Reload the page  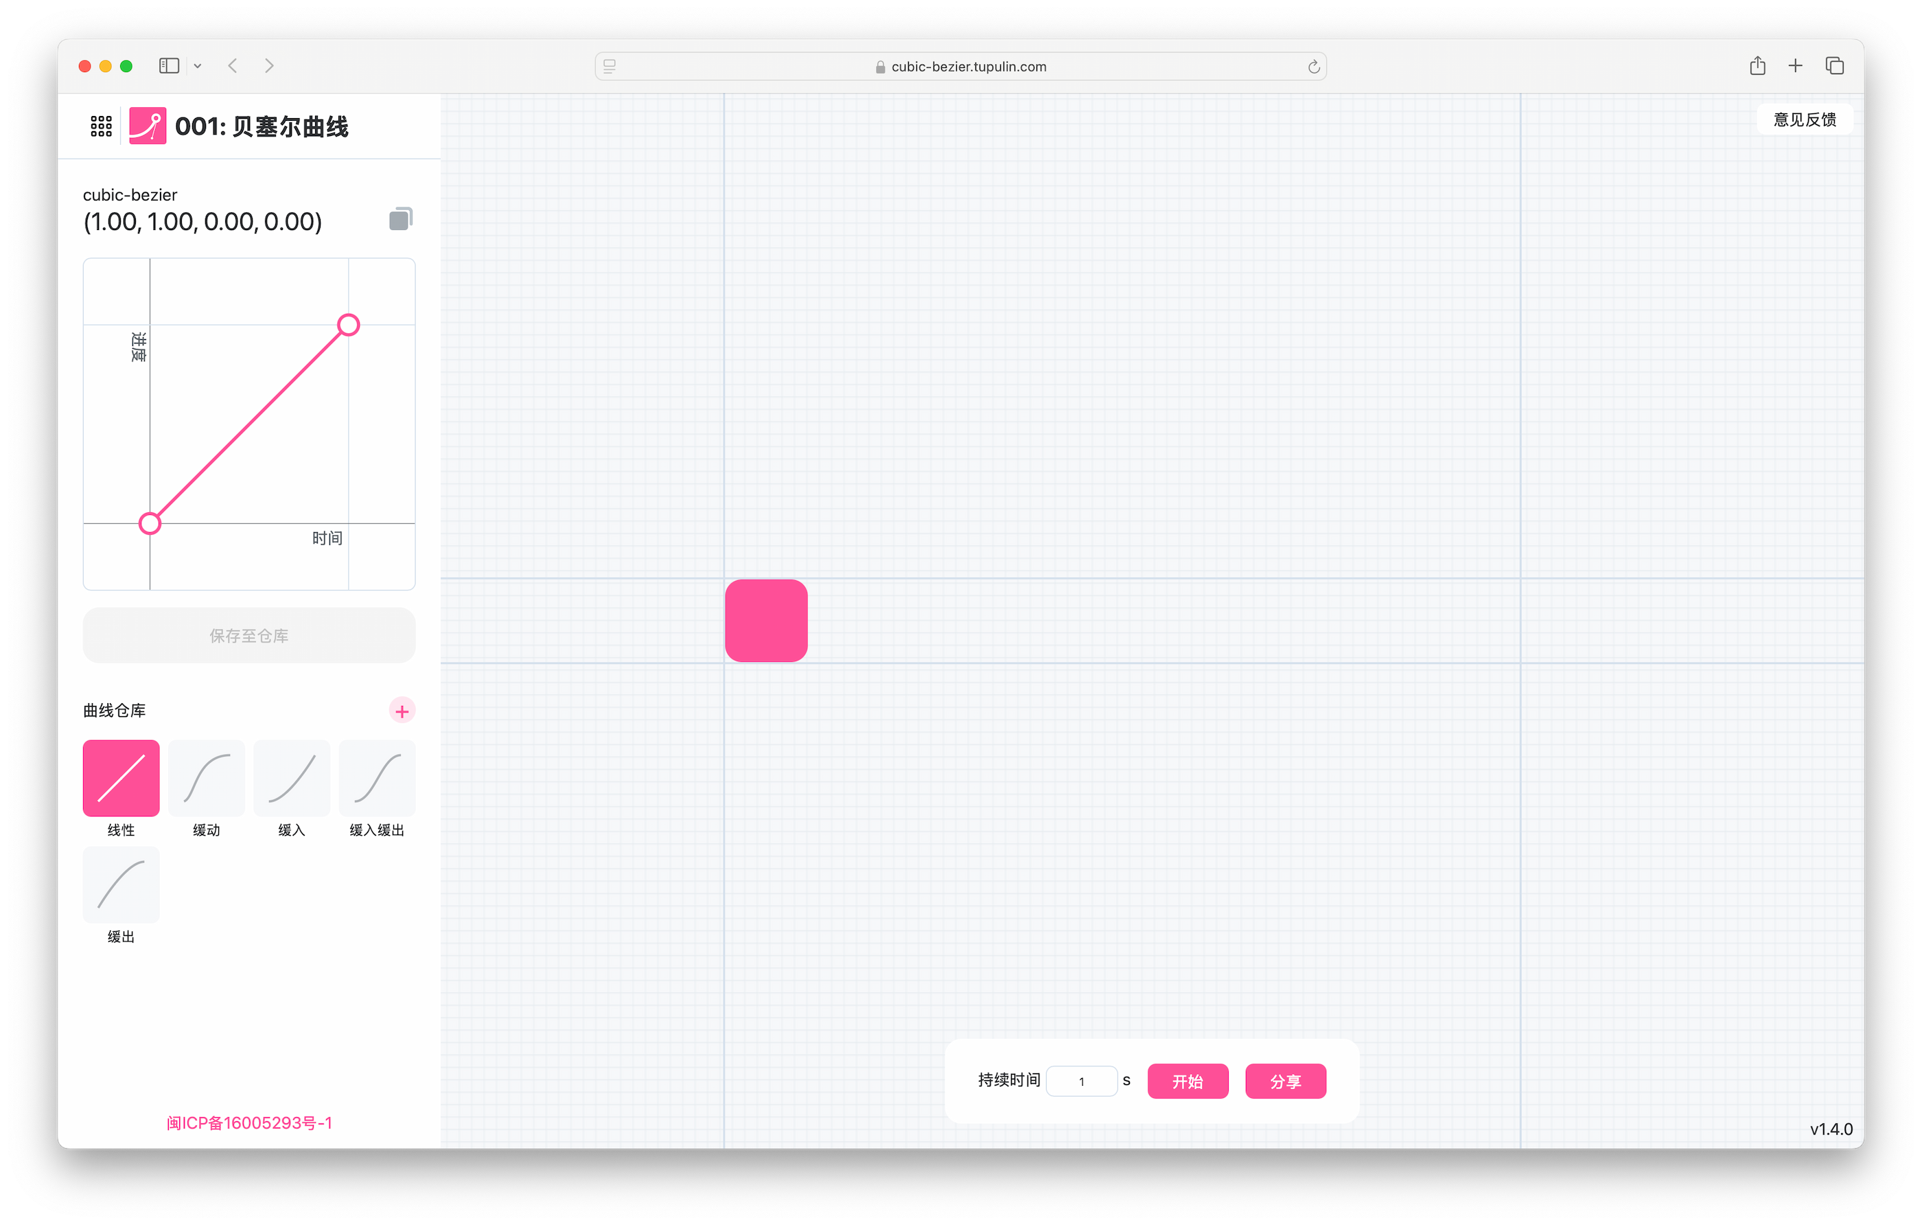coord(1314,67)
